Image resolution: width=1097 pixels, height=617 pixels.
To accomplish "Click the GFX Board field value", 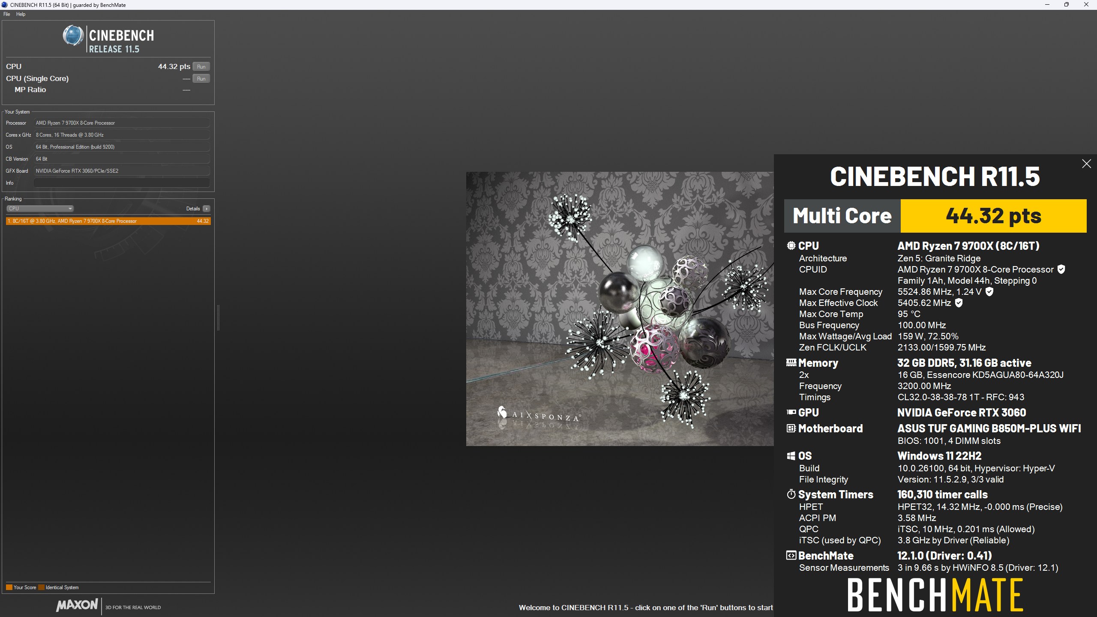I will pos(122,171).
